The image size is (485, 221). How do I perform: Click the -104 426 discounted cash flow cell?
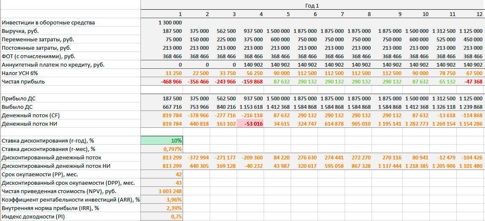tap(470, 157)
